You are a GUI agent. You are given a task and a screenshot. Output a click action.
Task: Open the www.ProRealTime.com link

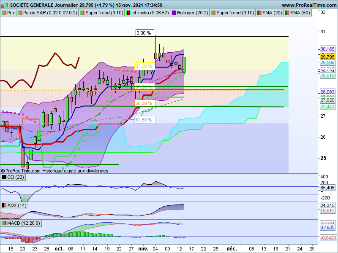[309, 5]
